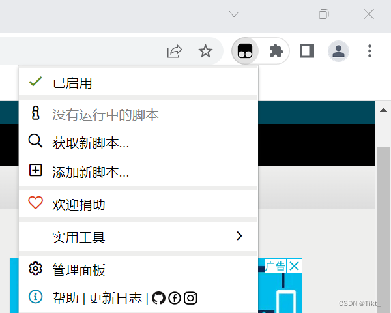The height and width of the screenshot is (313, 391).
Task: Open the 帮助 help link
Action: click(x=65, y=298)
